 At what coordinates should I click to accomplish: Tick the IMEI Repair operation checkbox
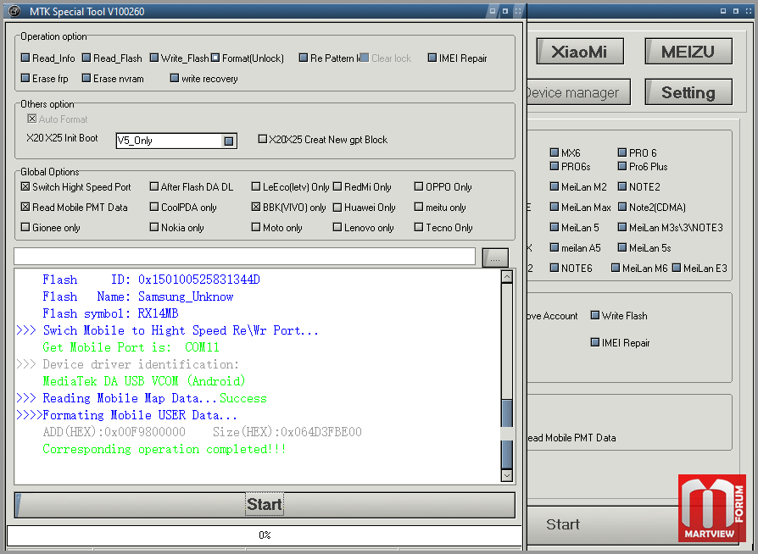tap(432, 58)
